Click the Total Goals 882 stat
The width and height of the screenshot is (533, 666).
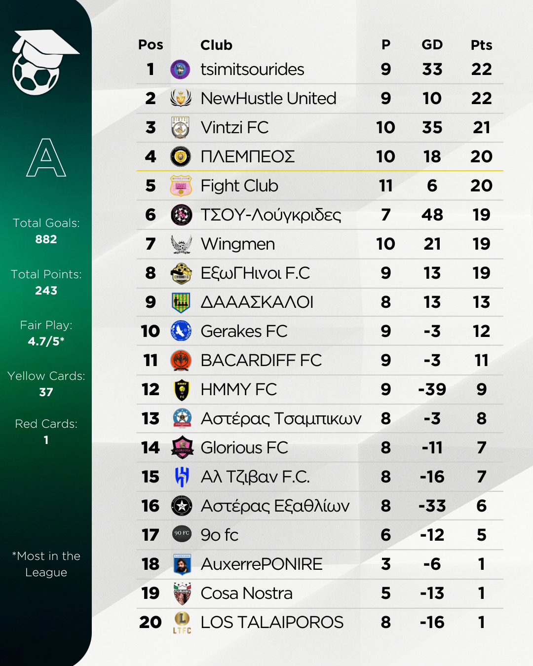coord(46,231)
